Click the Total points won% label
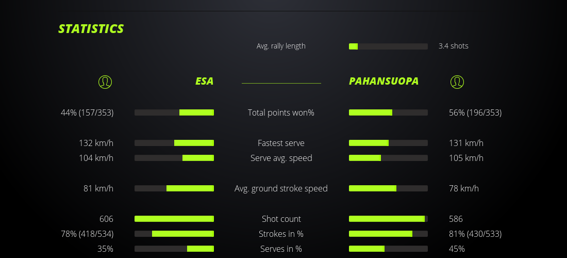 pos(281,112)
